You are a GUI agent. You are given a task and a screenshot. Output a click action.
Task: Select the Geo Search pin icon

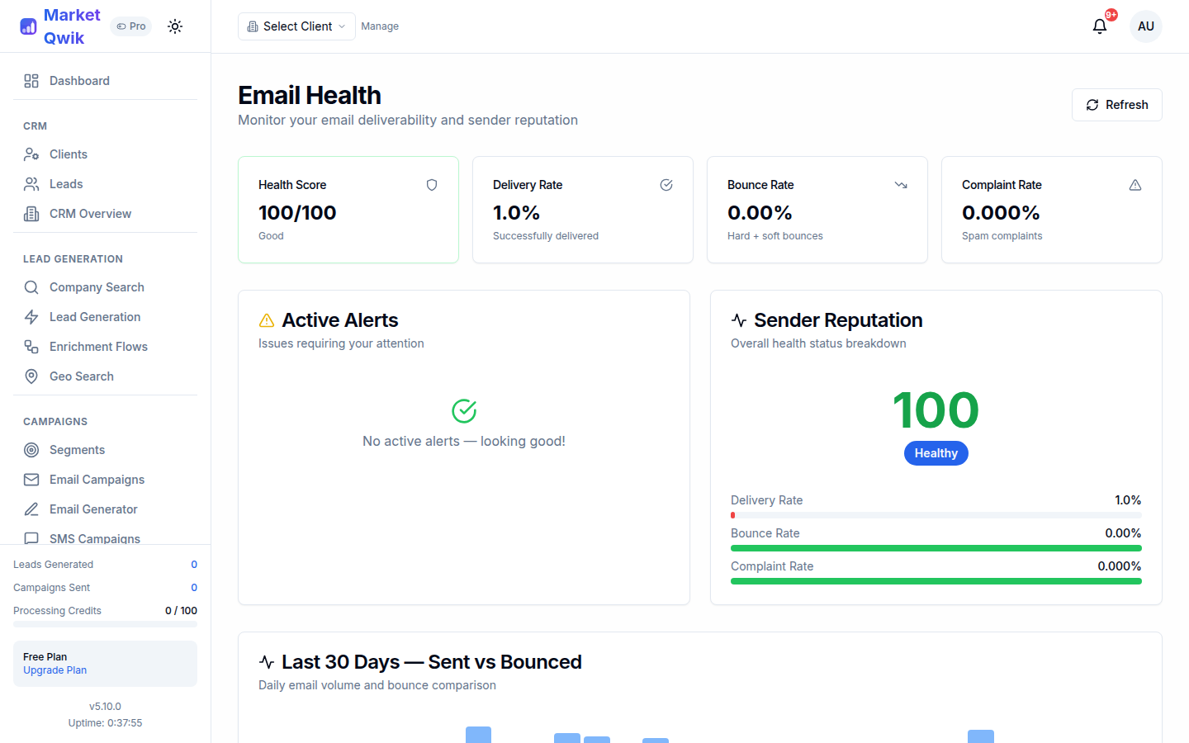pos(31,376)
